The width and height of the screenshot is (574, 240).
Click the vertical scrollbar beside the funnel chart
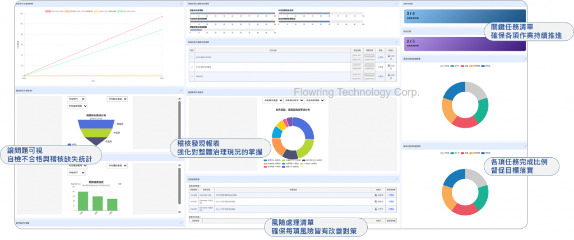click(179, 123)
